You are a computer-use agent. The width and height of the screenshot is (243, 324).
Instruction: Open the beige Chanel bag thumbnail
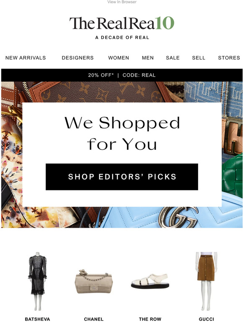pos(93,281)
